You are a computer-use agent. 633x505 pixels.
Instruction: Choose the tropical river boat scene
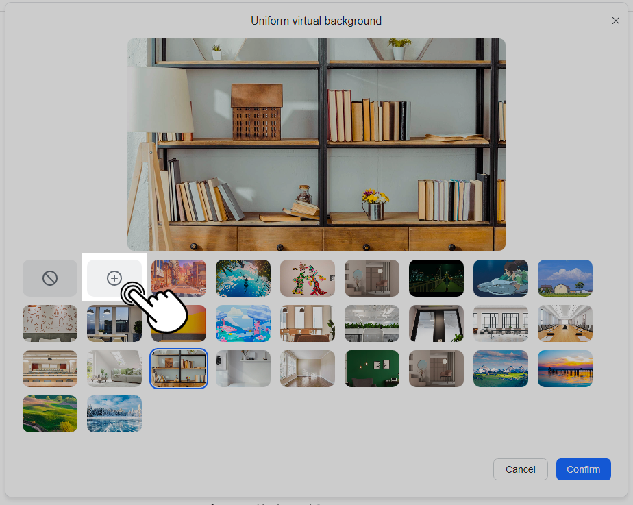(243, 278)
